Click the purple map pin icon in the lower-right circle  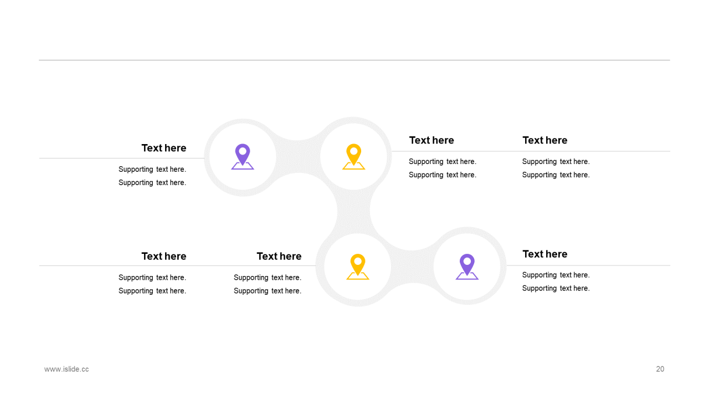pyautogui.click(x=467, y=267)
